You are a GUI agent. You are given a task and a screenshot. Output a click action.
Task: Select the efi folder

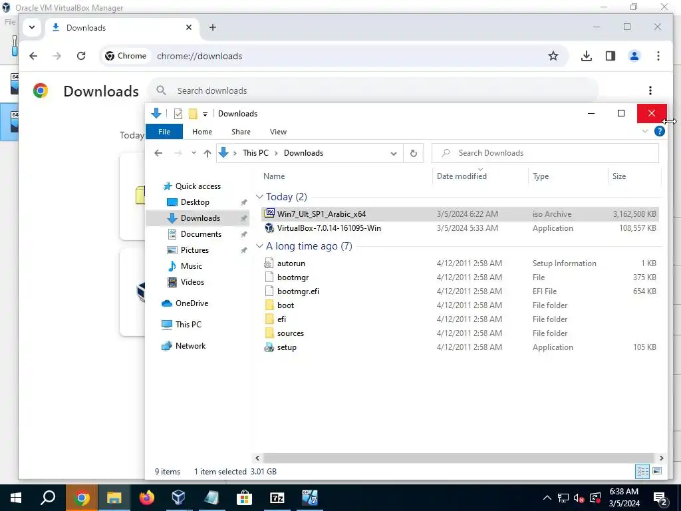click(460, 319)
